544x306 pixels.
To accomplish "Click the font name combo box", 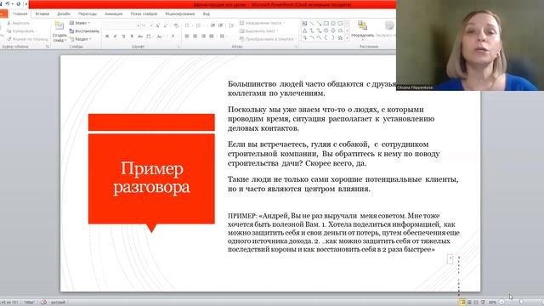I will pos(122,25).
